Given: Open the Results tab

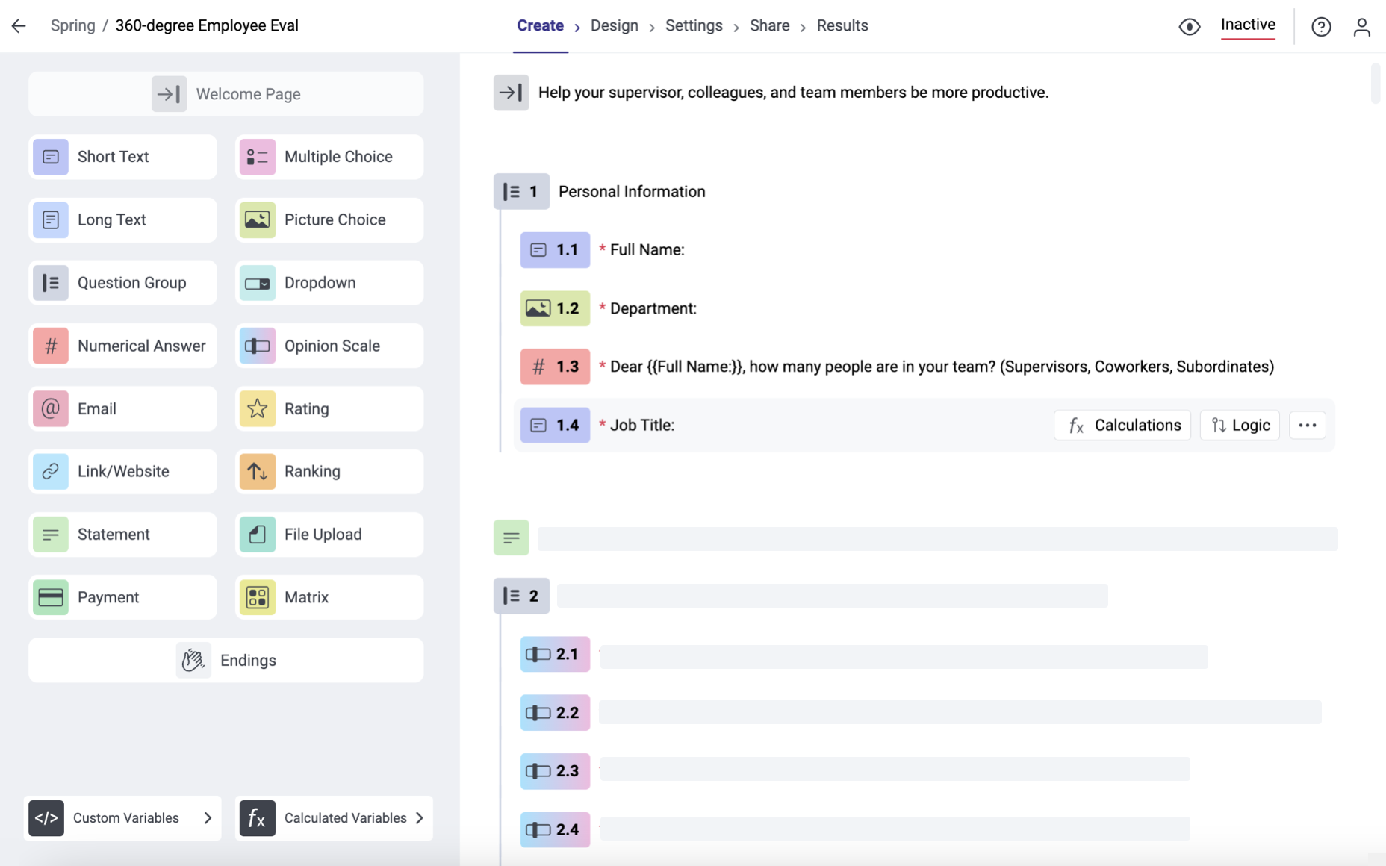Looking at the screenshot, I should (842, 25).
